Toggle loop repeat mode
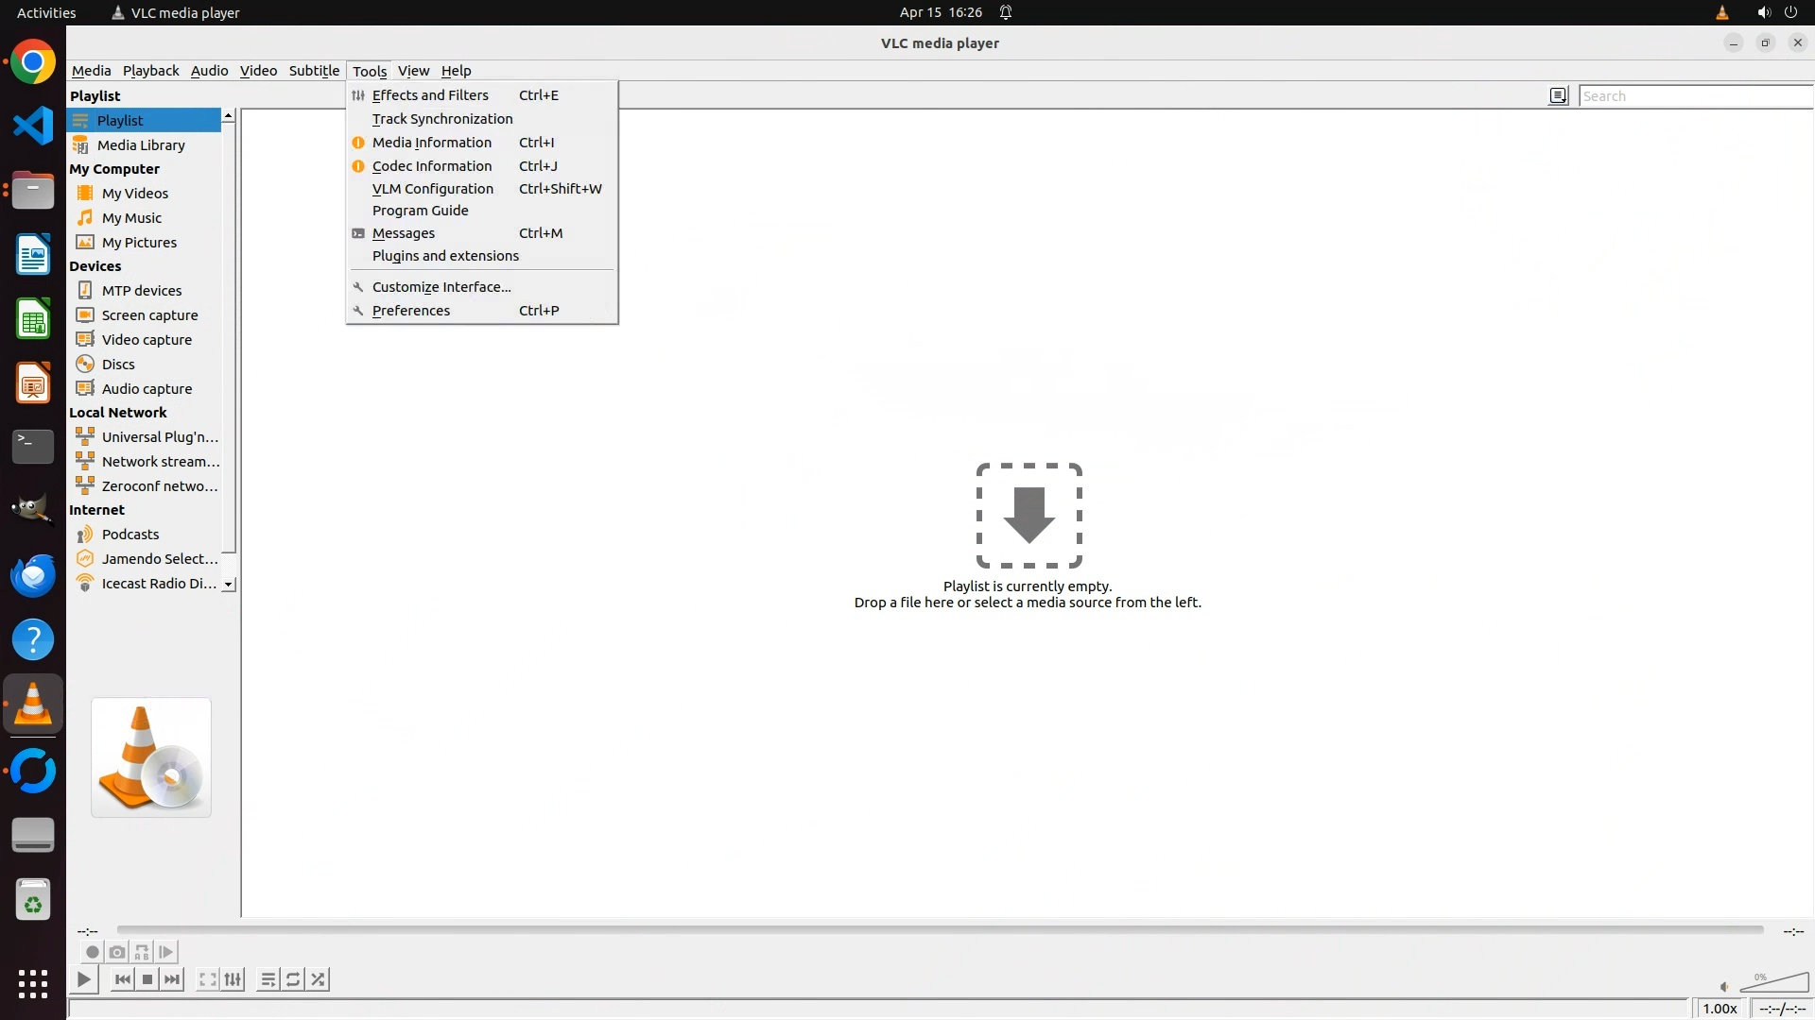1815x1020 pixels. coord(293,979)
